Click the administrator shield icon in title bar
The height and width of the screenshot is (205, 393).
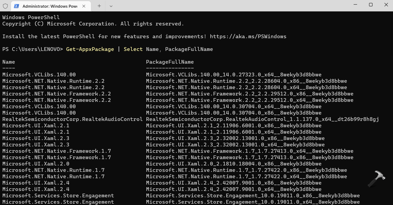[5, 6]
